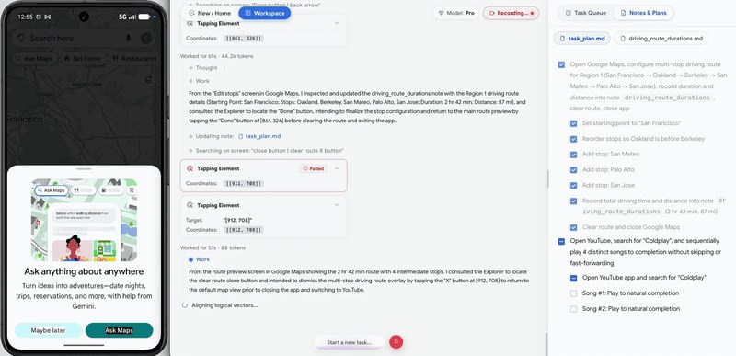Open the Model: Pro selector
This screenshot has width=736, height=356.
[x=455, y=13]
